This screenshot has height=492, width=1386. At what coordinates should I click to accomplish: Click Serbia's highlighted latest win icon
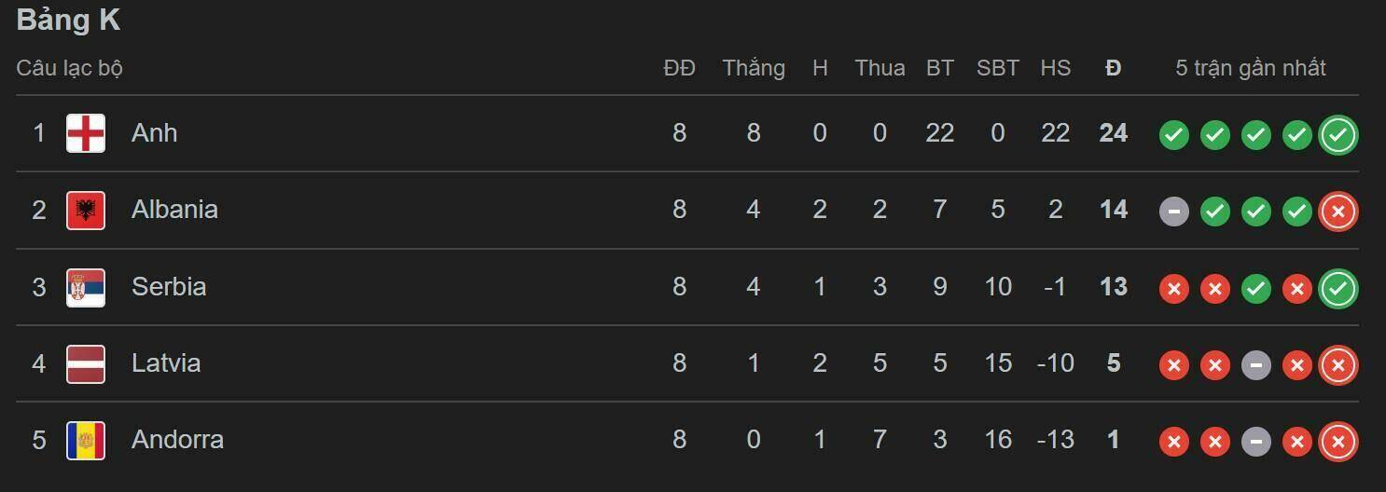click(x=1337, y=289)
